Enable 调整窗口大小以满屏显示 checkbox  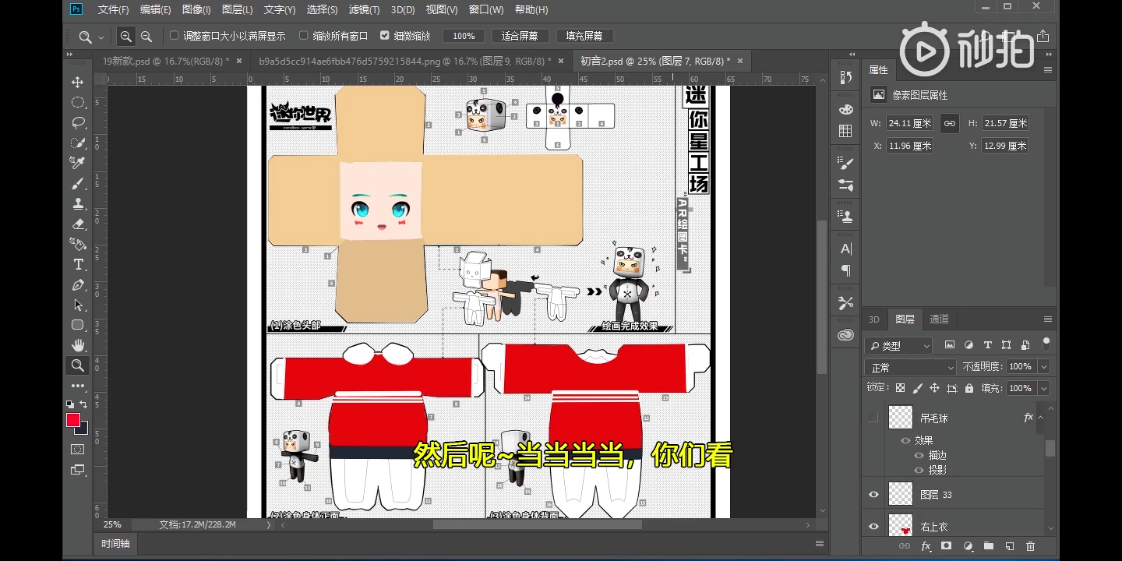coord(175,36)
